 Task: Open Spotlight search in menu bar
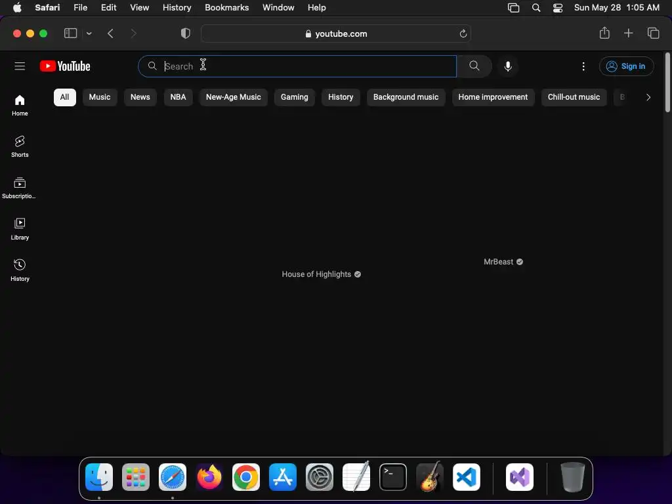535,8
